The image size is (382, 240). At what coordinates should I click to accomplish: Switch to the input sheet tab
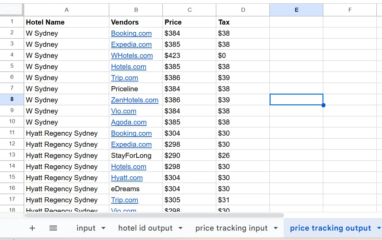click(86, 228)
